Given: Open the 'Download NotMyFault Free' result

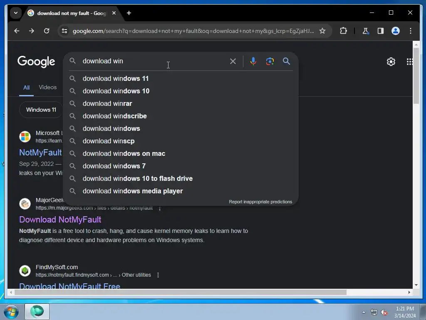Looking at the screenshot, I should tap(69, 286).
